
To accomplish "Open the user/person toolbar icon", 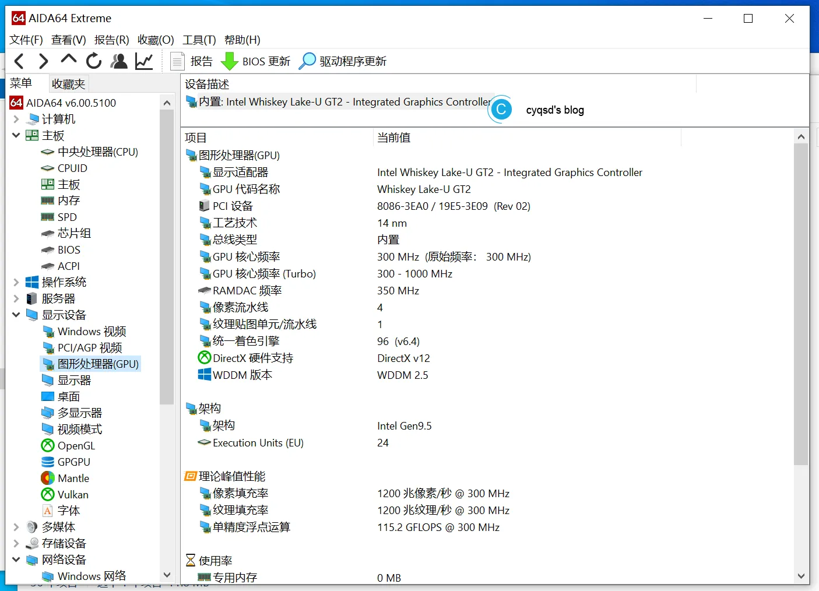I will [x=119, y=61].
